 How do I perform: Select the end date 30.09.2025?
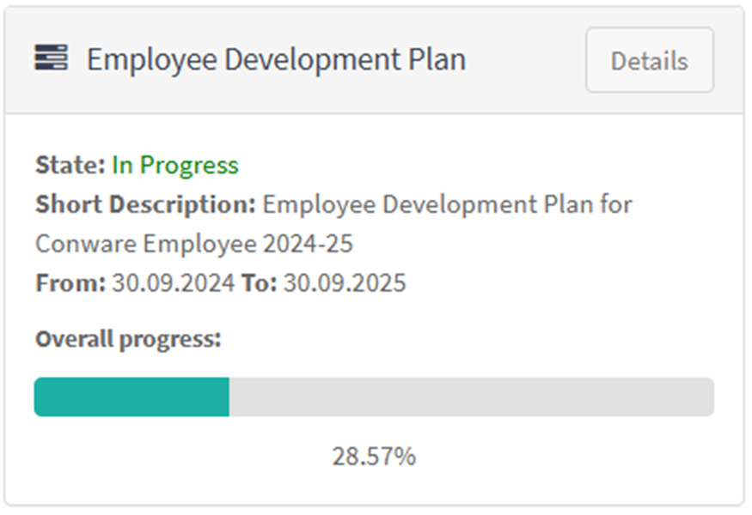(345, 283)
